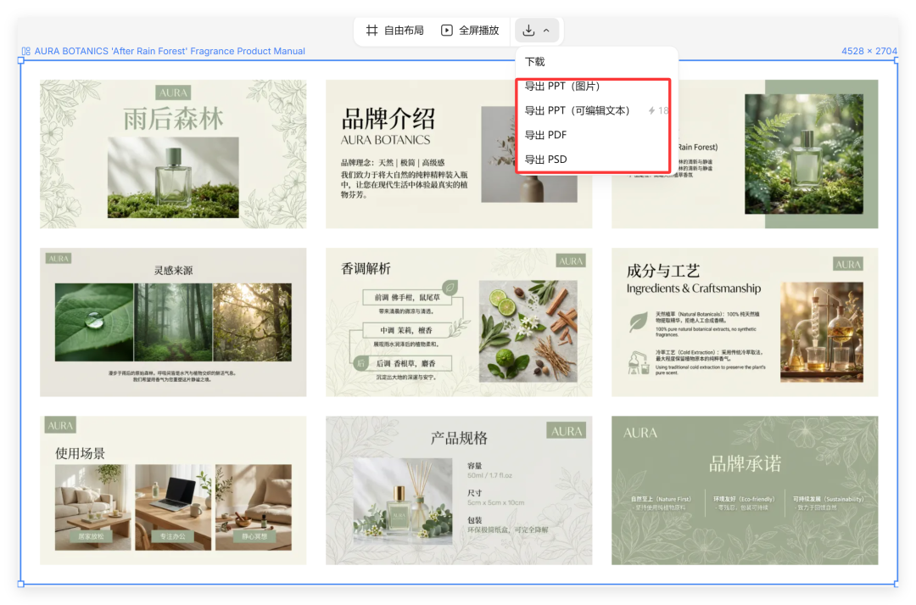916x605 pixels.
Task: Click the 4528 × 2704 dimensions label
Action: tap(869, 51)
